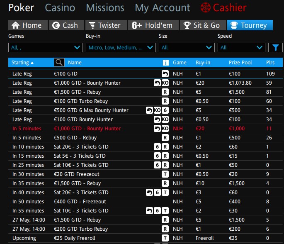This screenshot has width=284, height=244.
Task: Click T icon on €25 Daily Freeroll row
Action: [x=165, y=238]
